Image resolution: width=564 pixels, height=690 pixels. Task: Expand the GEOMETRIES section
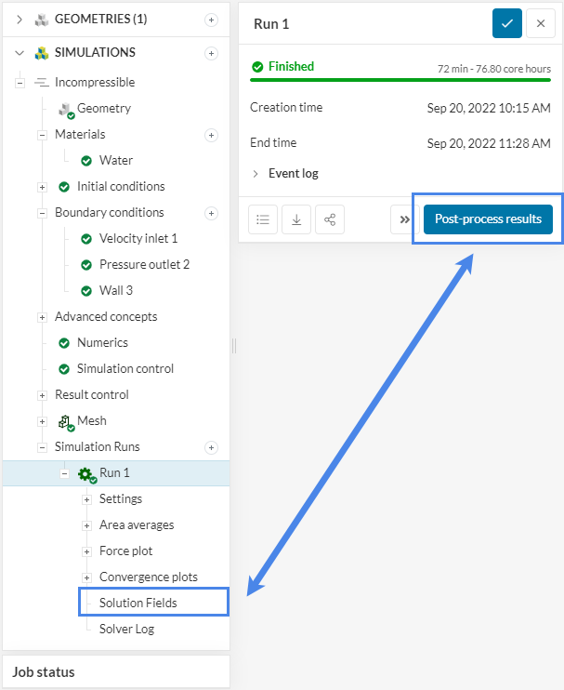(20, 20)
